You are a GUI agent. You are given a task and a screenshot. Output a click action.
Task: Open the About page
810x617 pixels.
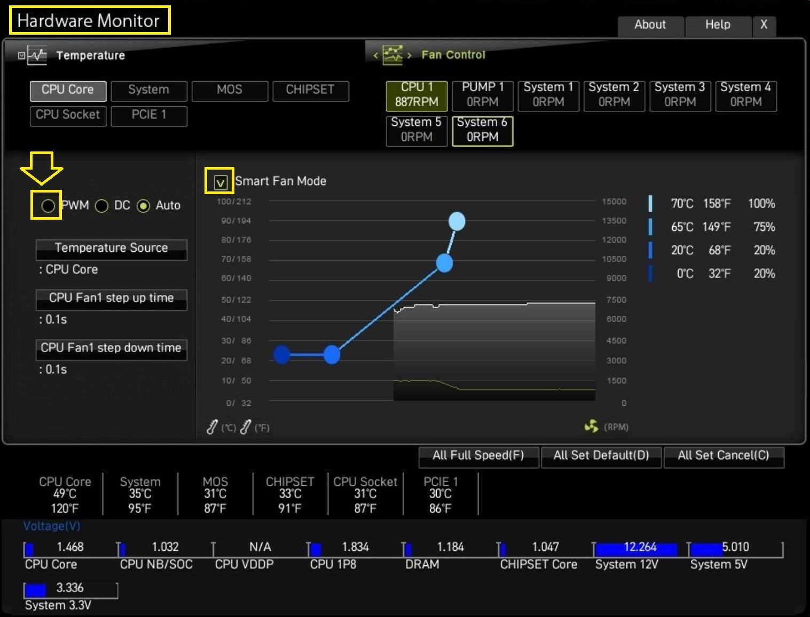pyautogui.click(x=650, y=25)
